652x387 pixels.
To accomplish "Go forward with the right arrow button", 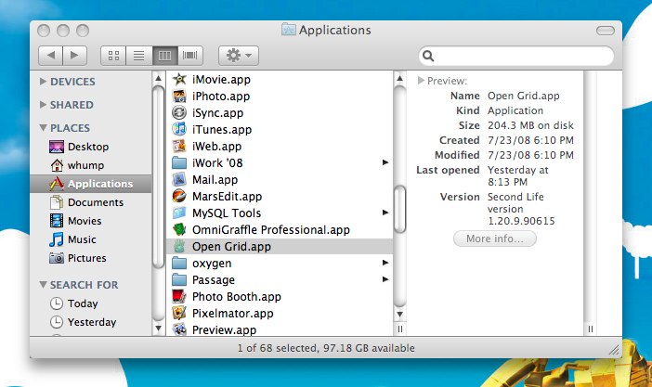I will (75, 56).
